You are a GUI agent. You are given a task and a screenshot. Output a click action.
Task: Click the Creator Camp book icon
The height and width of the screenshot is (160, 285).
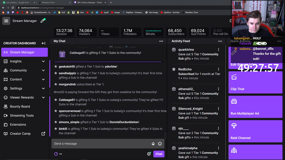tap(6, 134)
